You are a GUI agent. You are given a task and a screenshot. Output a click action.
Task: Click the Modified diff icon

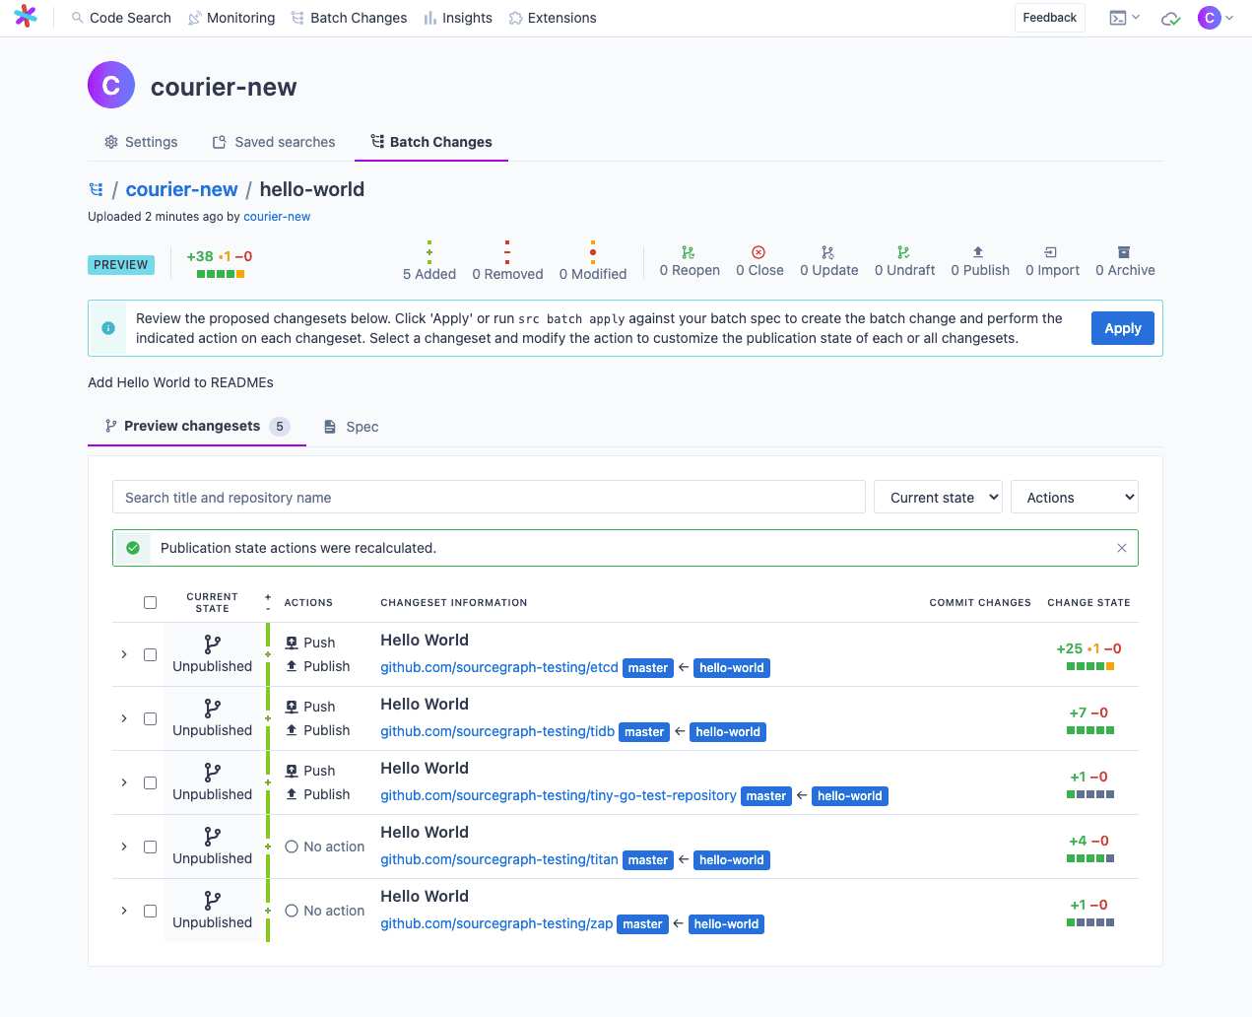pyautogui.click(x=593, y=251)
